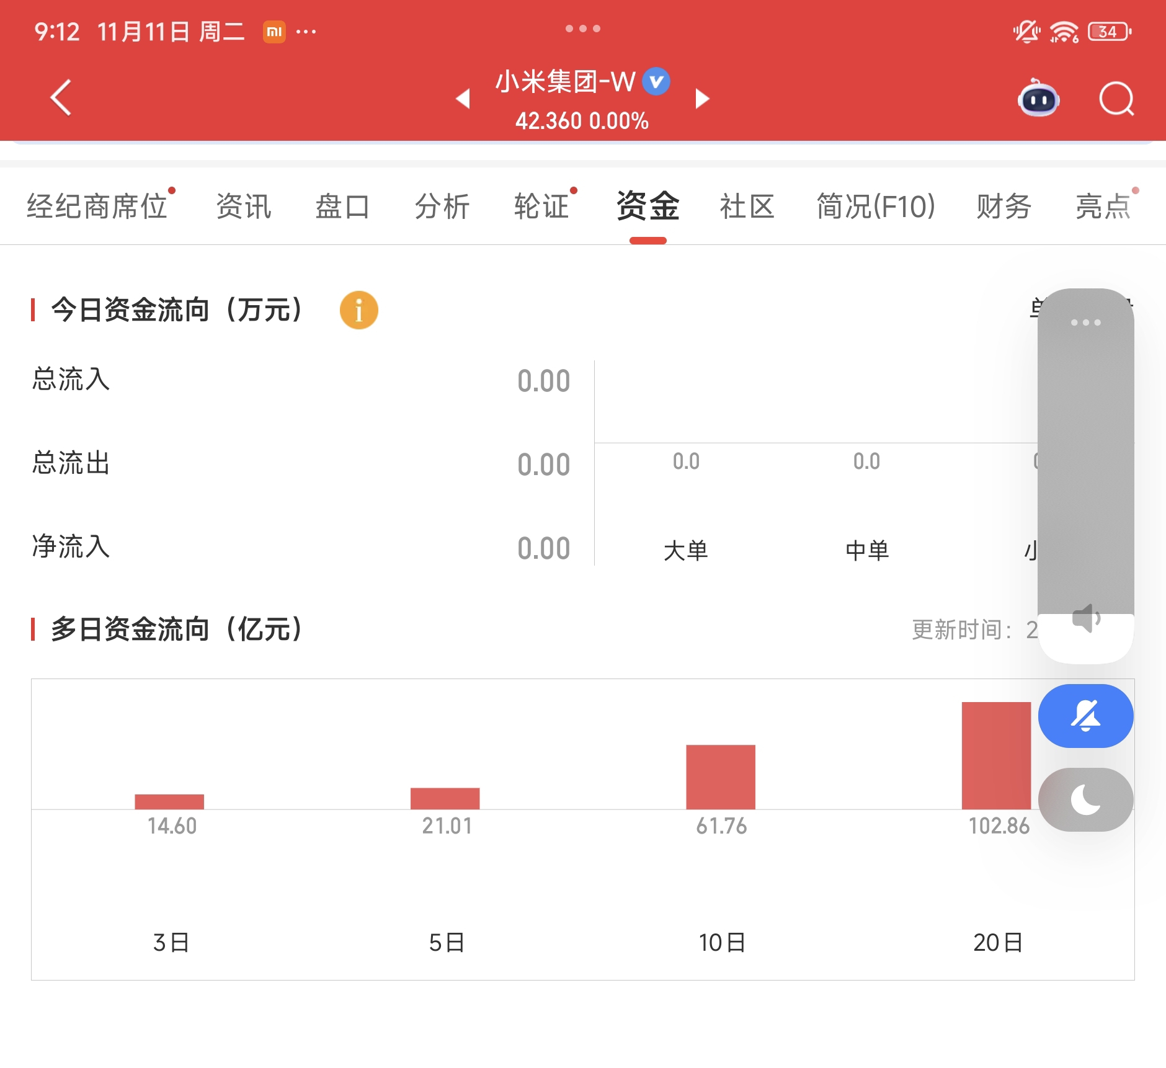This screenshot has height=1068, width=1166.
Task: Adjust the gray vertical volume slider
Action: [x=1086, y=476]
